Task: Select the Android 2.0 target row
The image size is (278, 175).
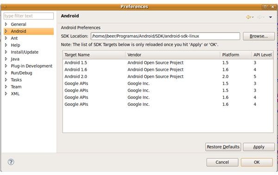Action: pyautogui.click(x=168, y=77)
